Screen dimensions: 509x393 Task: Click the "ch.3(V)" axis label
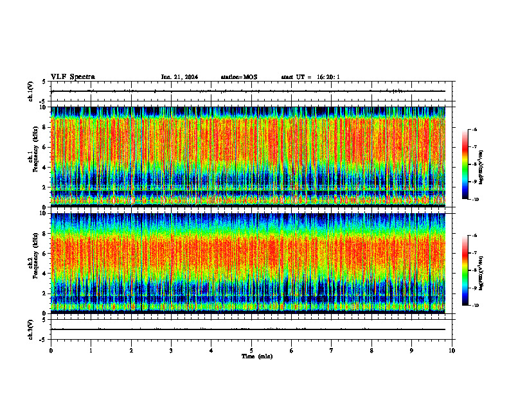coord(30,329)
